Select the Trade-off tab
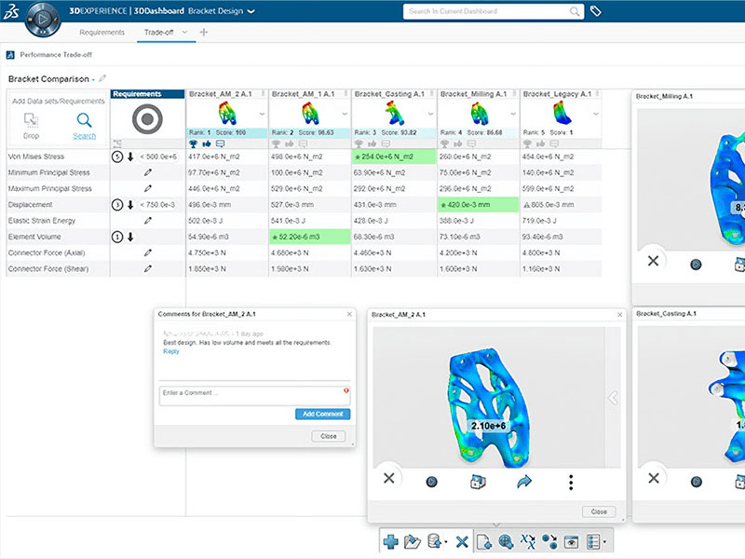745x559 pixels. point(156,31)
